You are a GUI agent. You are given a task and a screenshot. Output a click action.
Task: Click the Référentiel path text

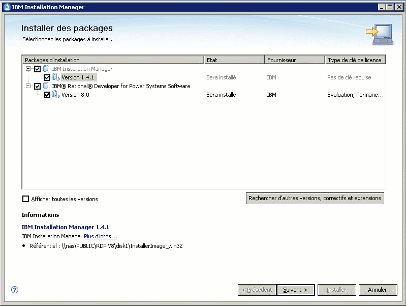point(106,246)
